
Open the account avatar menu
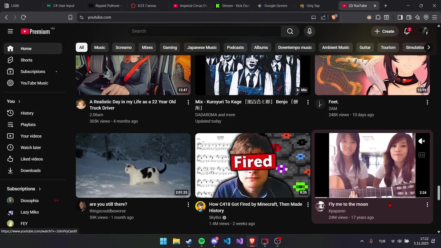click(x=423, y=31)
